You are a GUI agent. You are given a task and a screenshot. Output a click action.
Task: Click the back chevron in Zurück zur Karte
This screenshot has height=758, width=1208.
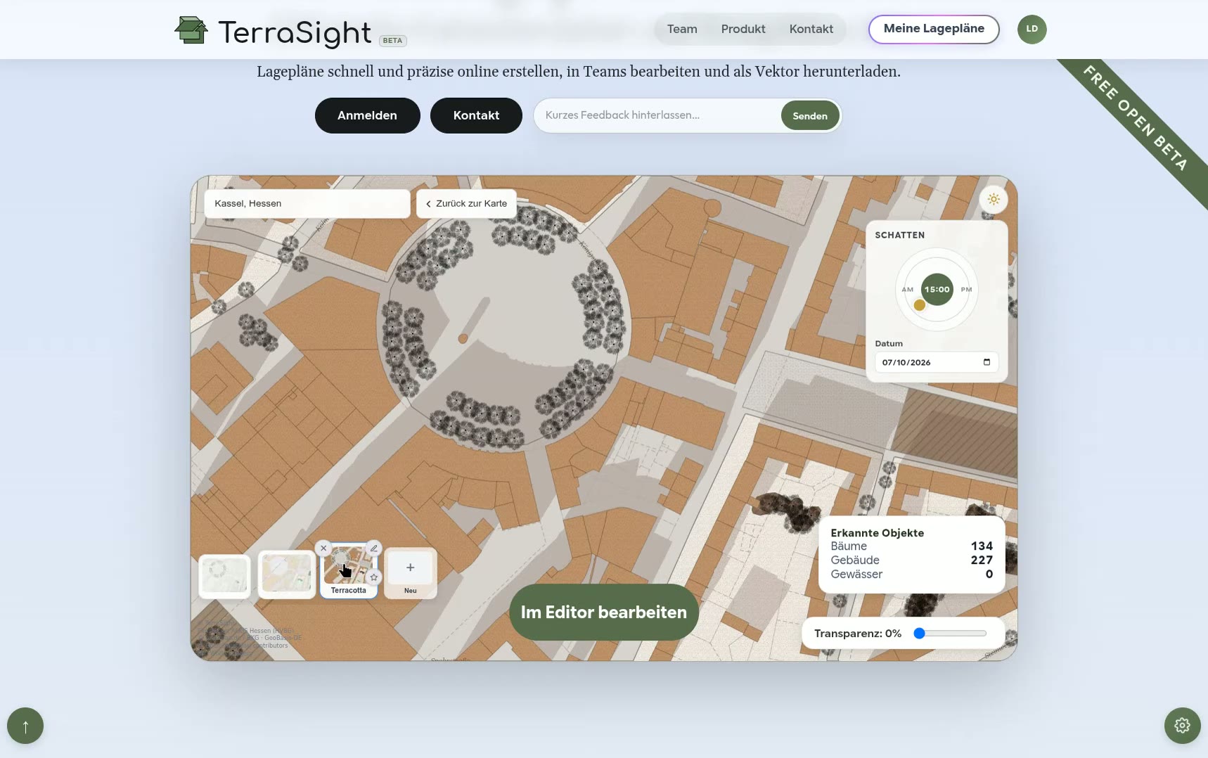point(428,204)
